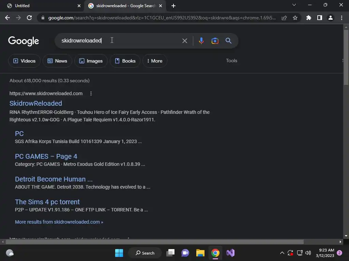
Task: Focus the browser address bar URL
Action: [162, 18]
